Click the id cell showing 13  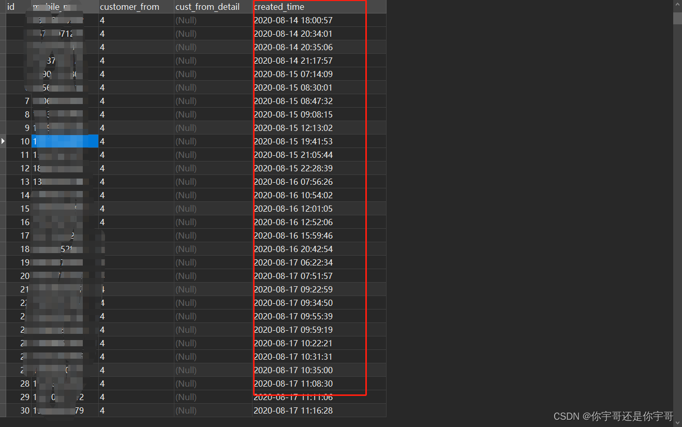pos(18,182)
